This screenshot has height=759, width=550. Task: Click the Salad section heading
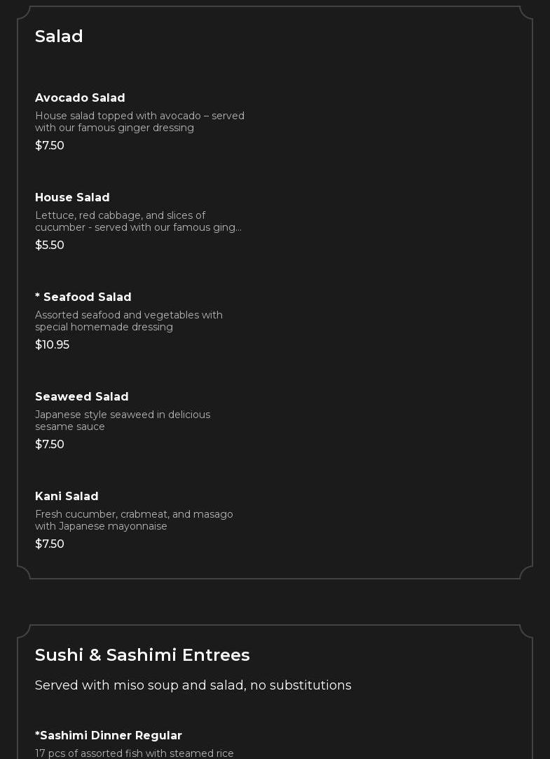(59, 36)
